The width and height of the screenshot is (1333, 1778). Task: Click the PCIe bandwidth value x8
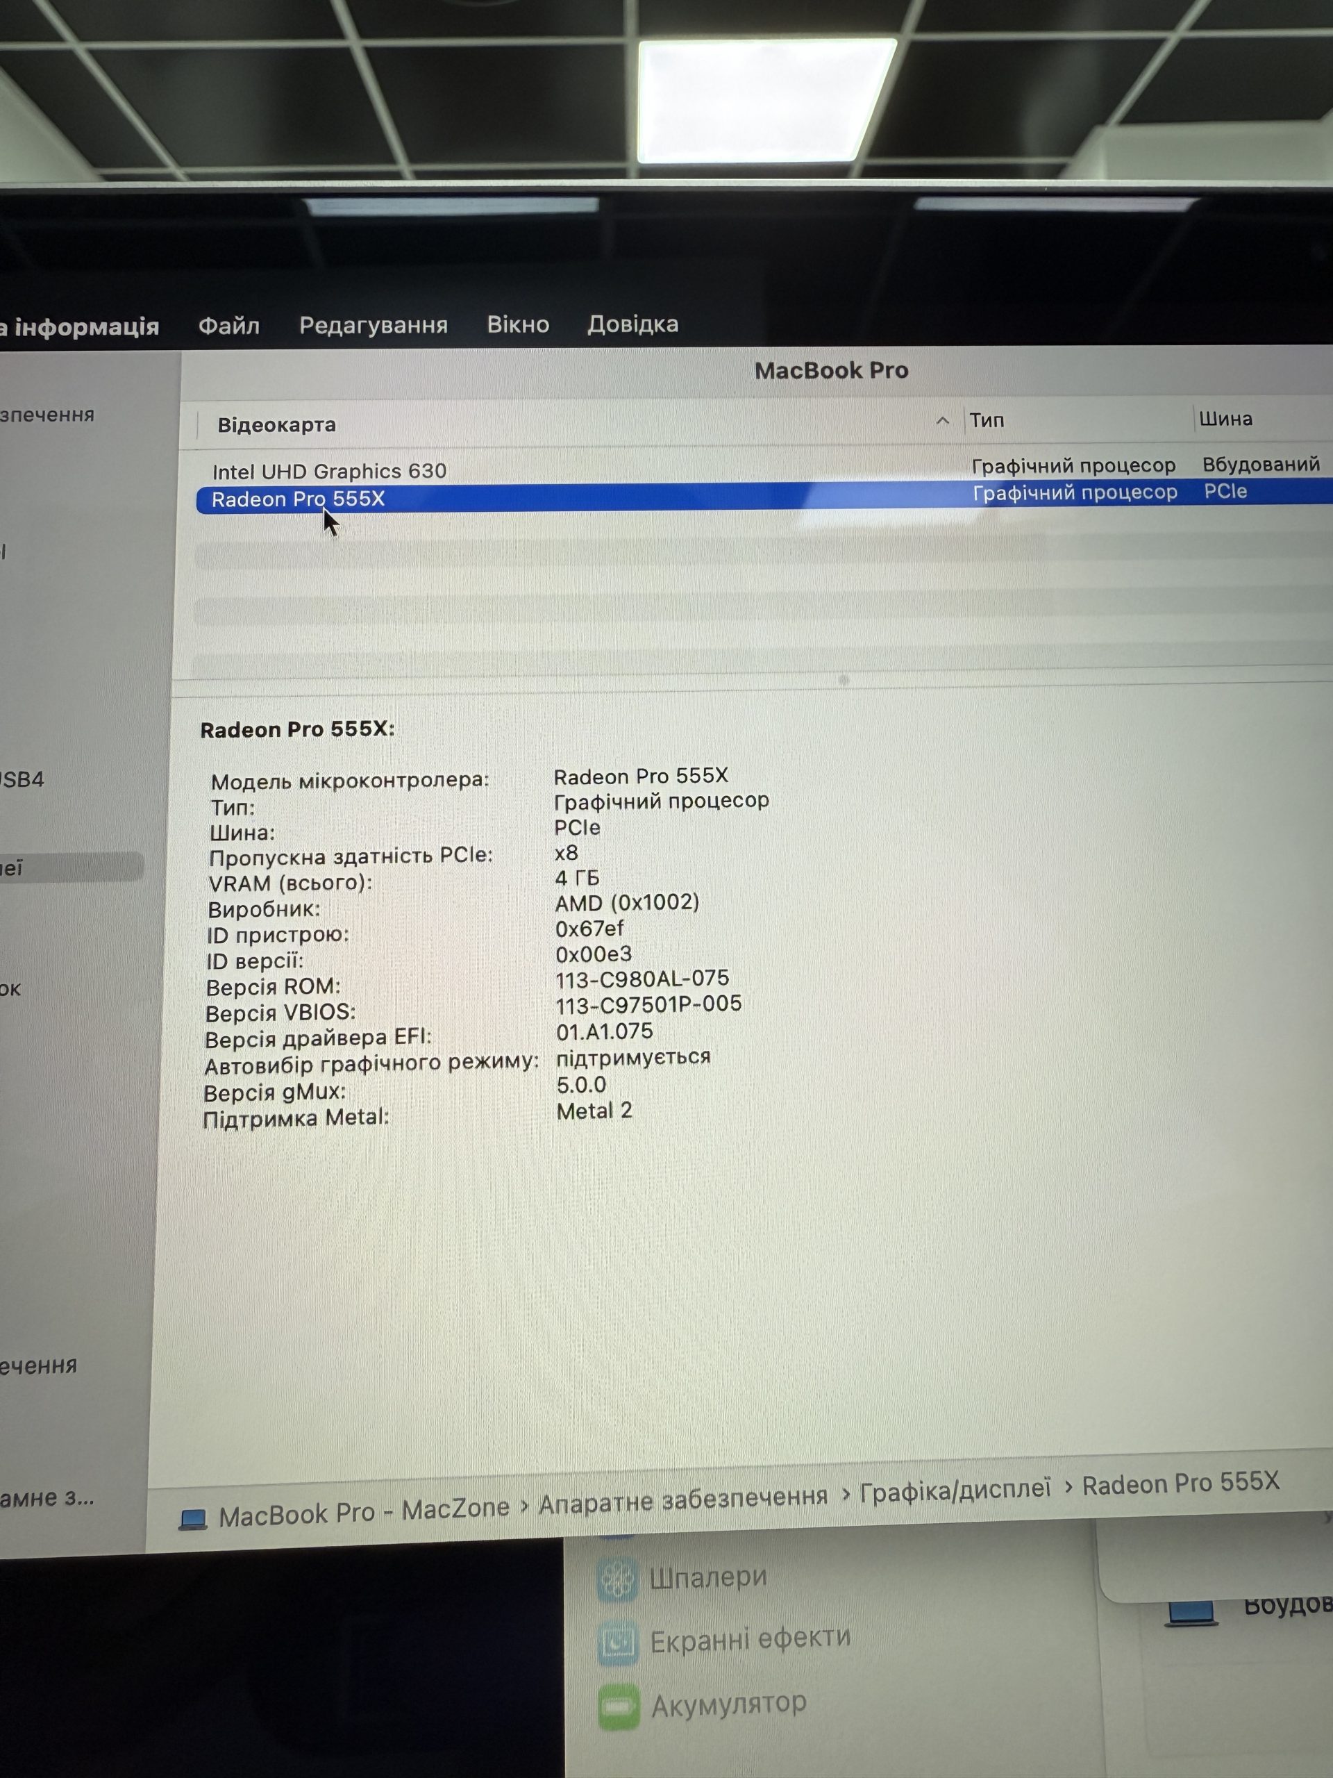click(567, 852)
